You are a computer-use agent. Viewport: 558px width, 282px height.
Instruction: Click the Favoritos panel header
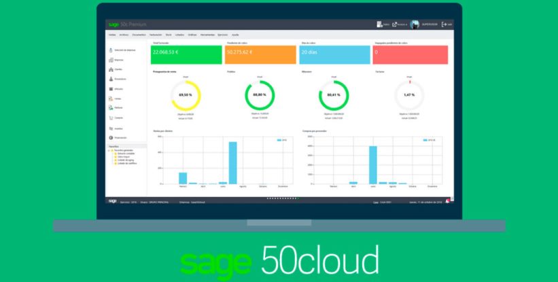(127, 146)
